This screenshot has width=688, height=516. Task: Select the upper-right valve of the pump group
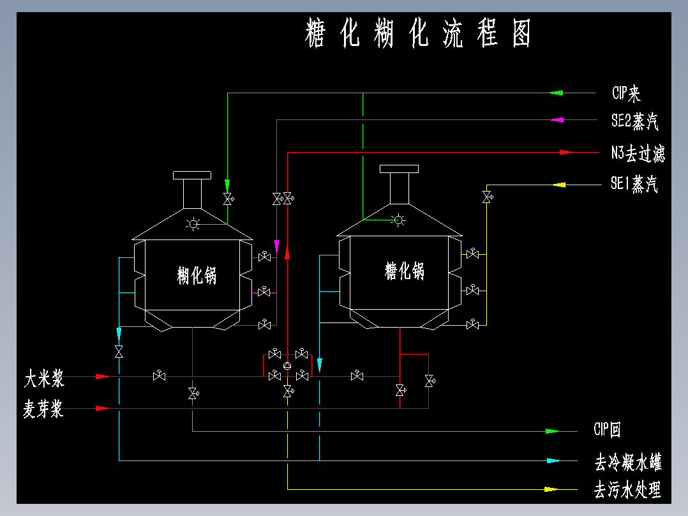(301, 353)
